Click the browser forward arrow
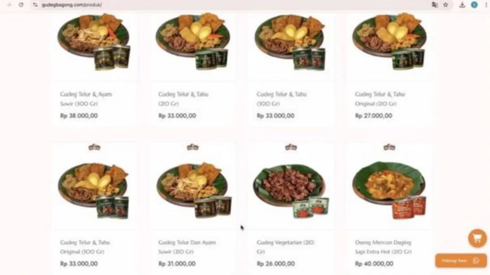Viewport: 490px width, 275px height. pyautogui.click(x=9, y=5)
